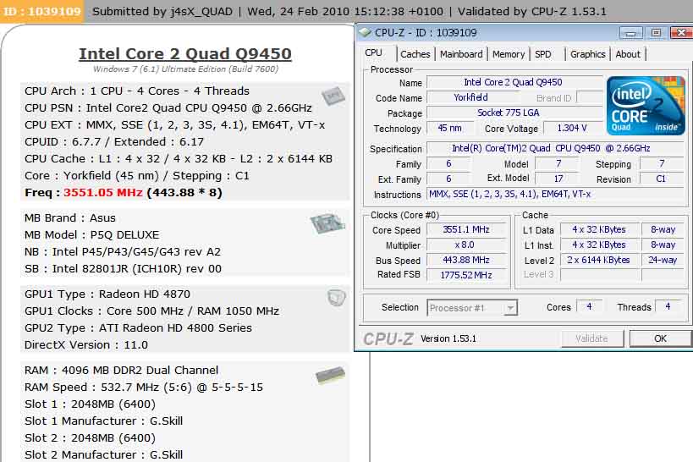Click Version 1.53.1 label in CPU-Z footer
693x462 pixels.
[448, 338]
